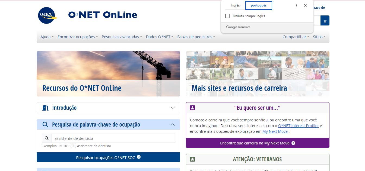The width and height of the screenshot is (365, 171).
Task: Open Google Translate options three-dot menu
Action: coord(296,5)
